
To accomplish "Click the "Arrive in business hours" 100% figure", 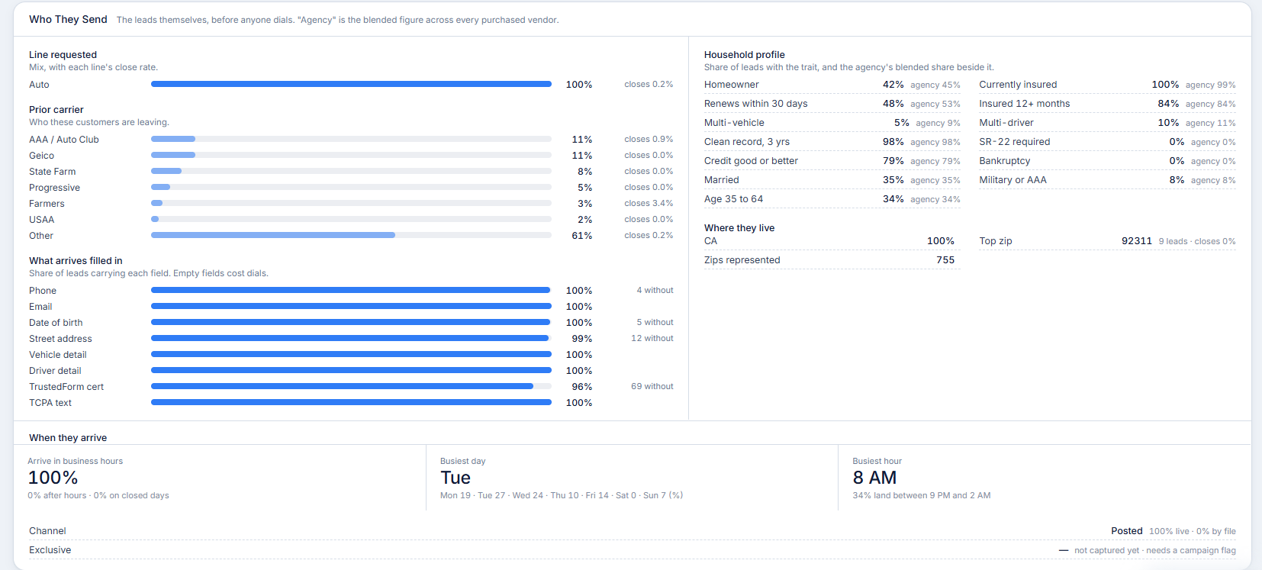I will 53,478.
